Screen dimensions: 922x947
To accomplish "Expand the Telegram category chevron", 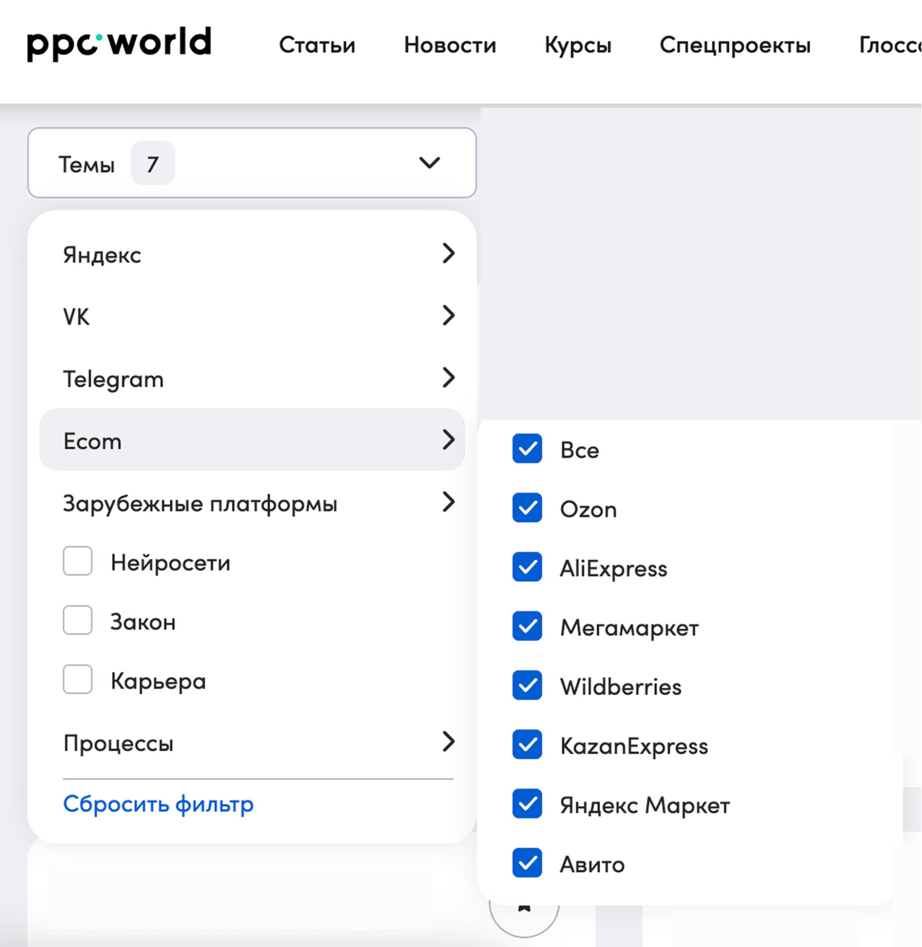I will click(x=449, y=378).
